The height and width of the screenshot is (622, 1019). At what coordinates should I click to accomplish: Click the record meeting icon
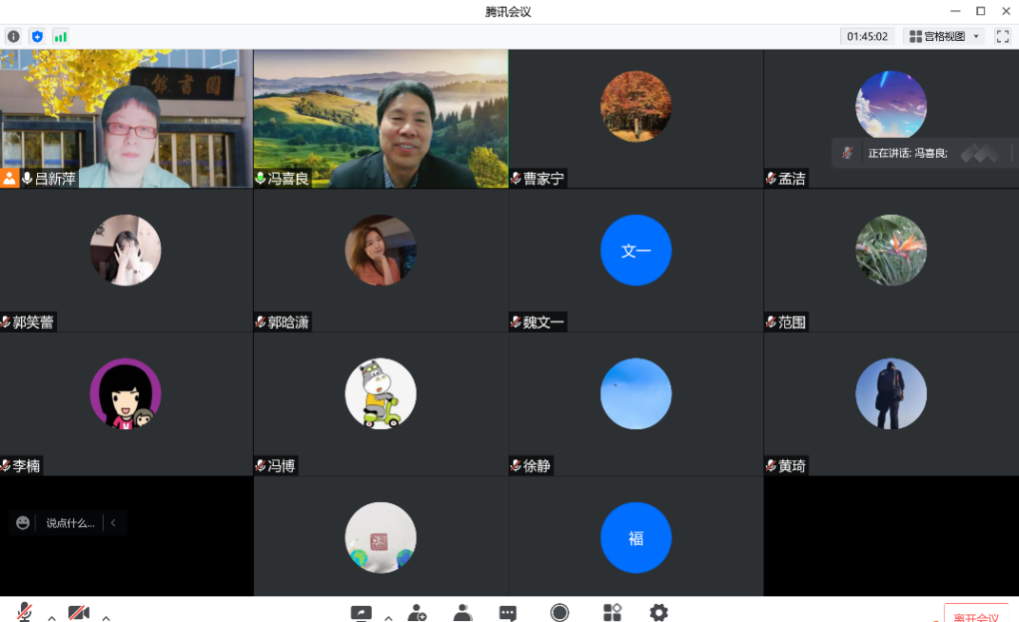[x=559, y=612]
